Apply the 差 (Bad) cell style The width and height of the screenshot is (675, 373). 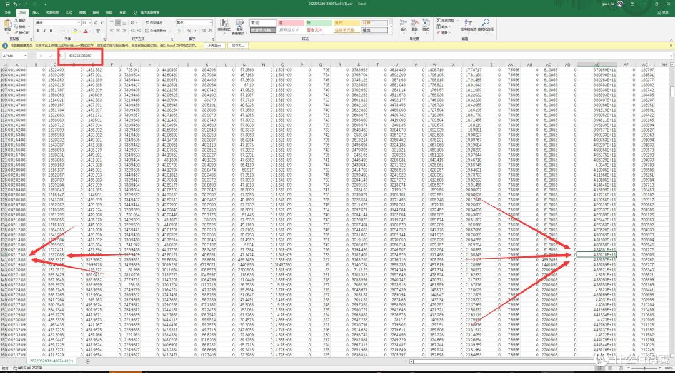(291, 23)
